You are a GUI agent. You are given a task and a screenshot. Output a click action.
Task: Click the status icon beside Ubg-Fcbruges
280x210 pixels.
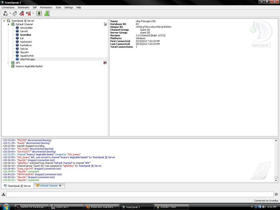[17, 59]
